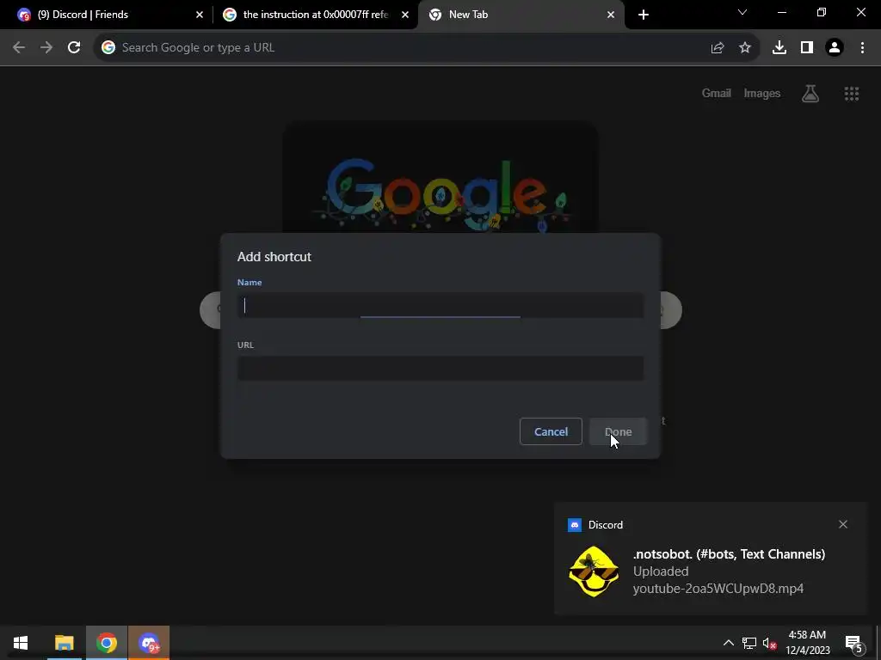This screenshot has width=881, height=660.
Task: Go back using the back arrow
Action: tap(19, 48)
